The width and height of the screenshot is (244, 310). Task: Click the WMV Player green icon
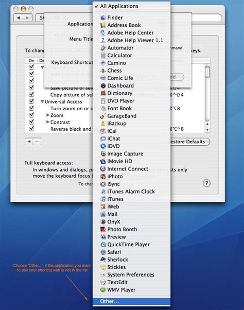103,290
